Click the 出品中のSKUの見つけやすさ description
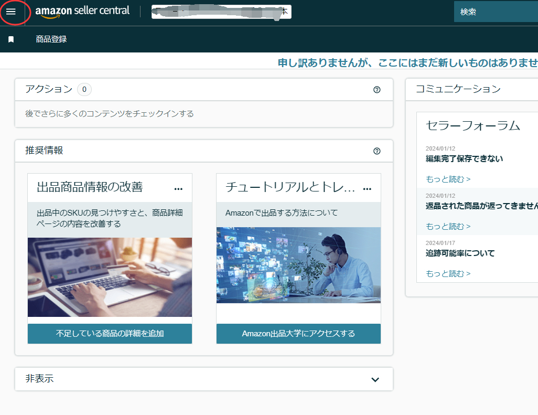This screenshot has height=415, width=538. tap(110, 218)
